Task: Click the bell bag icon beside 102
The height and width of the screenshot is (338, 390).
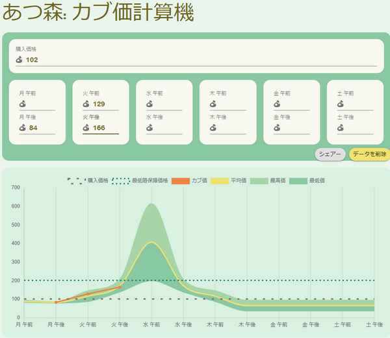Action: (19, 60)
